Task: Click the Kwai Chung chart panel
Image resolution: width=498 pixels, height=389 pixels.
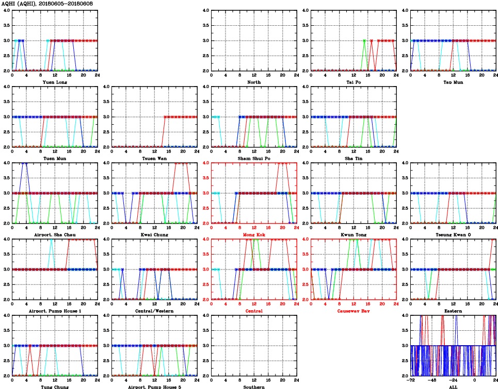Action: coord(154,193)
